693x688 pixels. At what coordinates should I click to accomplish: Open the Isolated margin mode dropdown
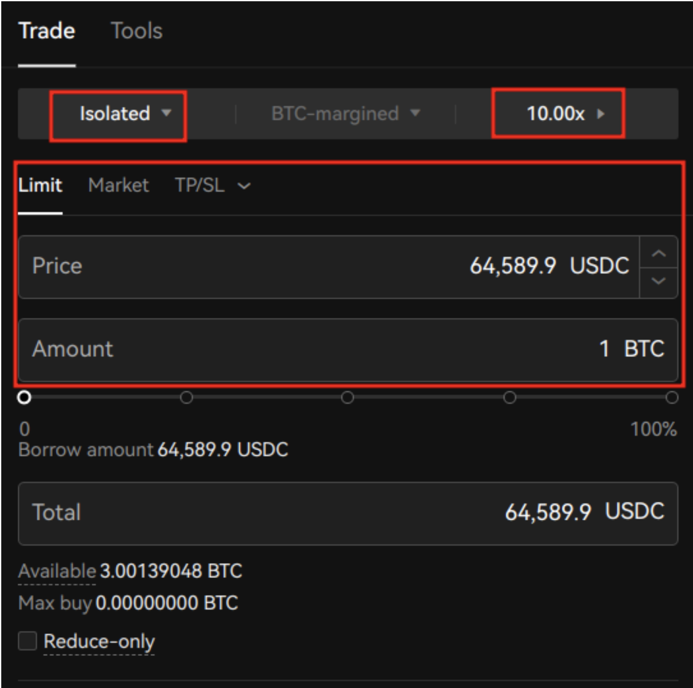point(118,114)
